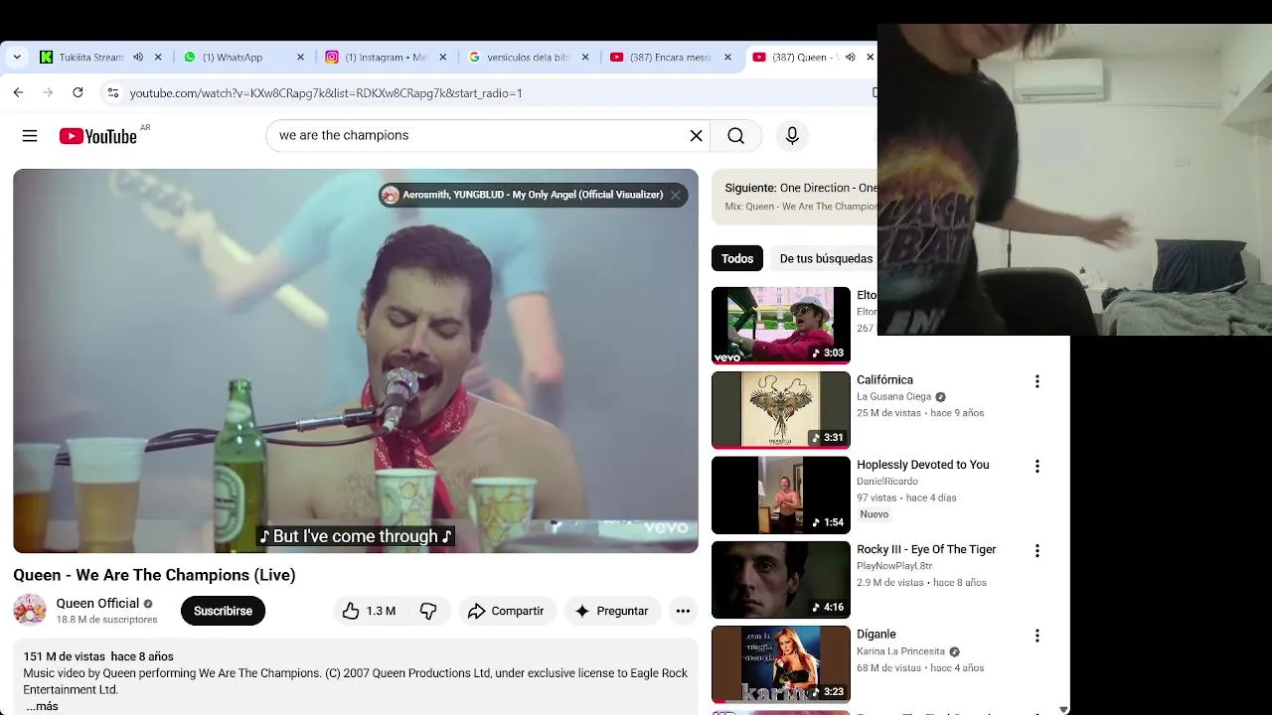1272x715 pixels.
Task: Dismiss the Aerosmith suggested video card
Action: click(x=676, y=195)
